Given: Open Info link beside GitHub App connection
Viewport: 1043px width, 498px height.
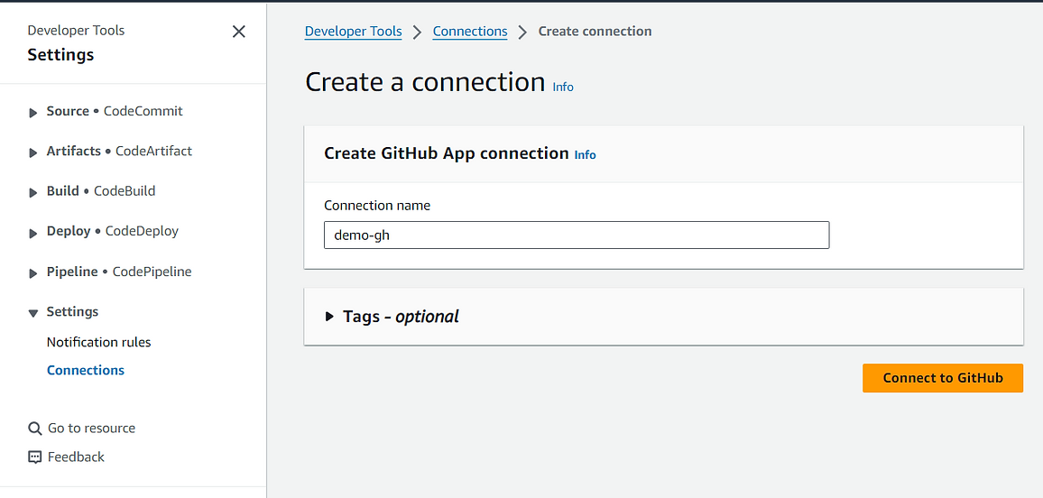Looking at the screenshot, I should pyautogui.click(x=586, y=155).
